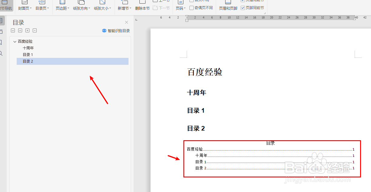Select 十周年 in the outline tree
Image resolution: width=371 pixels, height=192 pixels.
[x=28, y=48]
